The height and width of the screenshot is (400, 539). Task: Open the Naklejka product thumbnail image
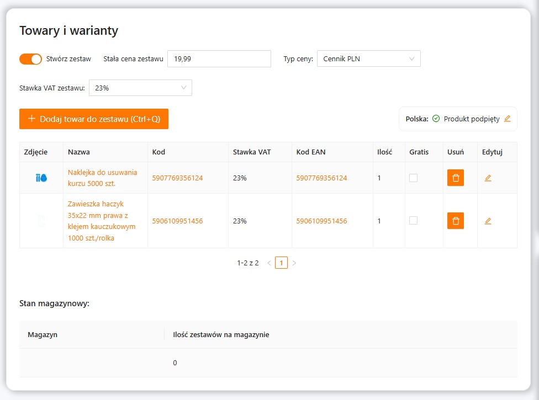click(x=41, y=178)
